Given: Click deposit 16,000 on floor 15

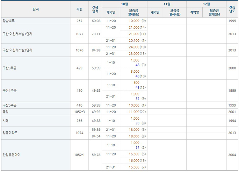Looking at the screenshot, I should (134, 161).
